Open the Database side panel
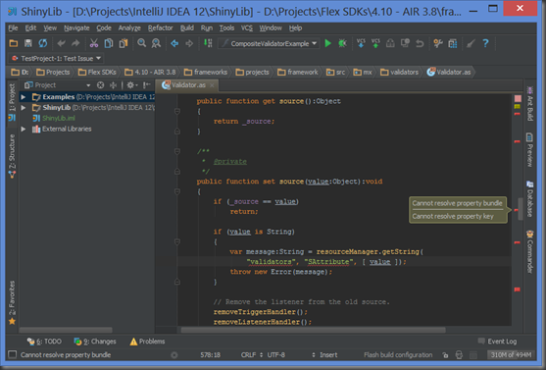 [529, 198]
